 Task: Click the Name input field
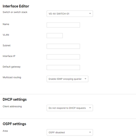pyautogui.click(x=63, y=25)
